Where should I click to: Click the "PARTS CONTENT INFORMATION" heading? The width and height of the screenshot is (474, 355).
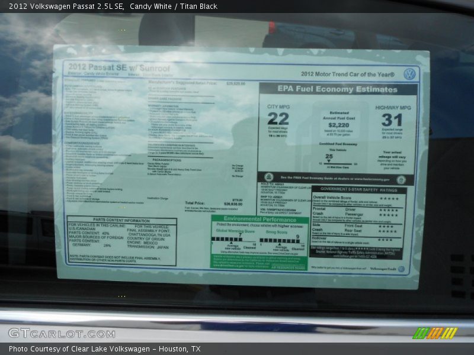tap(121, 220)
